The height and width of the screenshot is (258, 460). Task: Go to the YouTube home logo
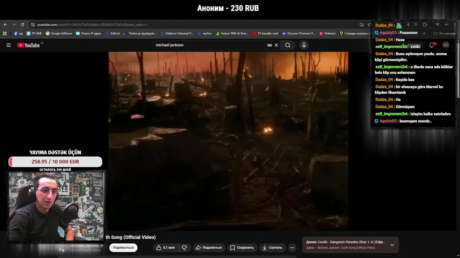tap(28, 45)
